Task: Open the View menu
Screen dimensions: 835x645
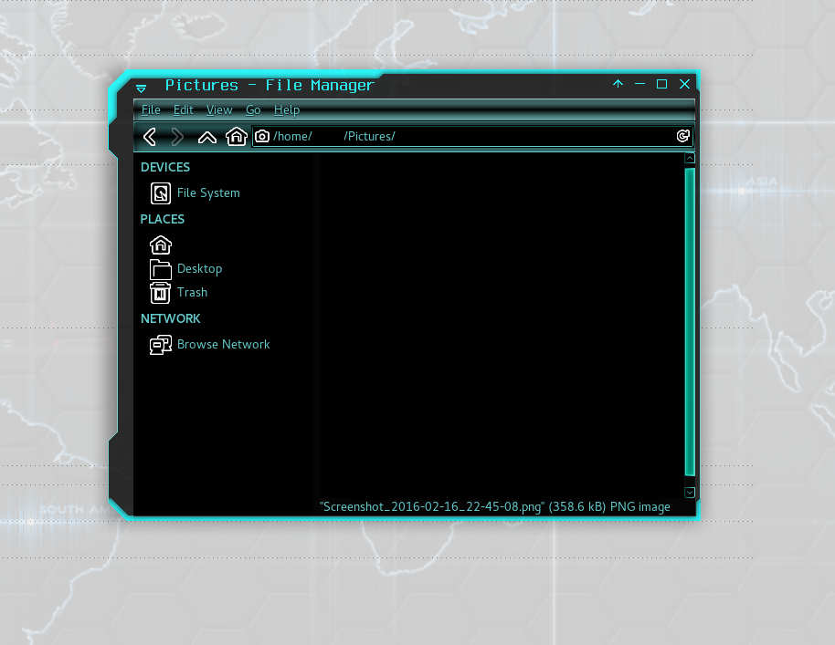Action: click(219, 110)
